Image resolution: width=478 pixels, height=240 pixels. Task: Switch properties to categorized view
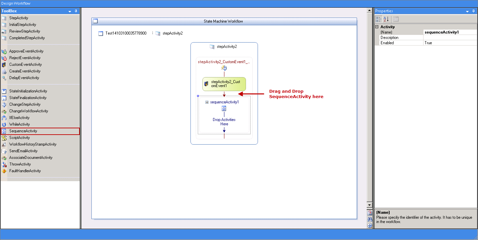coord(379,19)
